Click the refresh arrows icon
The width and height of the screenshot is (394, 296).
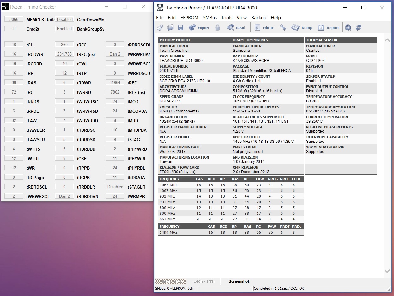(359, 28)
